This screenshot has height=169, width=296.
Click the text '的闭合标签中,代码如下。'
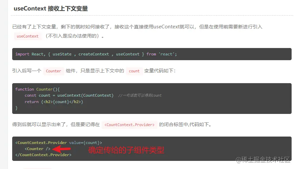click(185, 124)
